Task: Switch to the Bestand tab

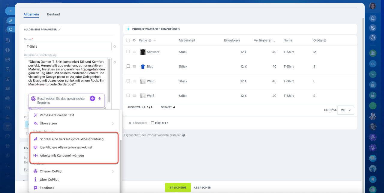Action: coord(53,14)
